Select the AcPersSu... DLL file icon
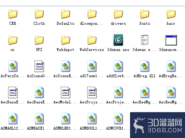The height and width of the screenshot is (138, 185). 13,66
